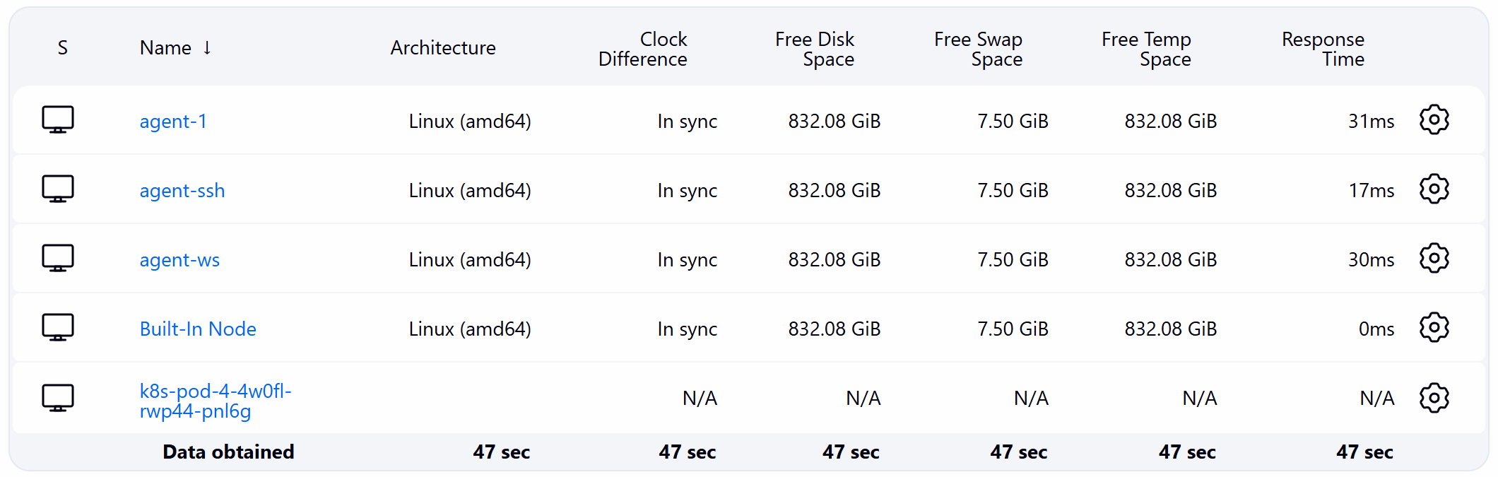Open settings gear for agent-ssh
The width and height of the screenshot is (1498, 477).
(x=1434, y=189)
